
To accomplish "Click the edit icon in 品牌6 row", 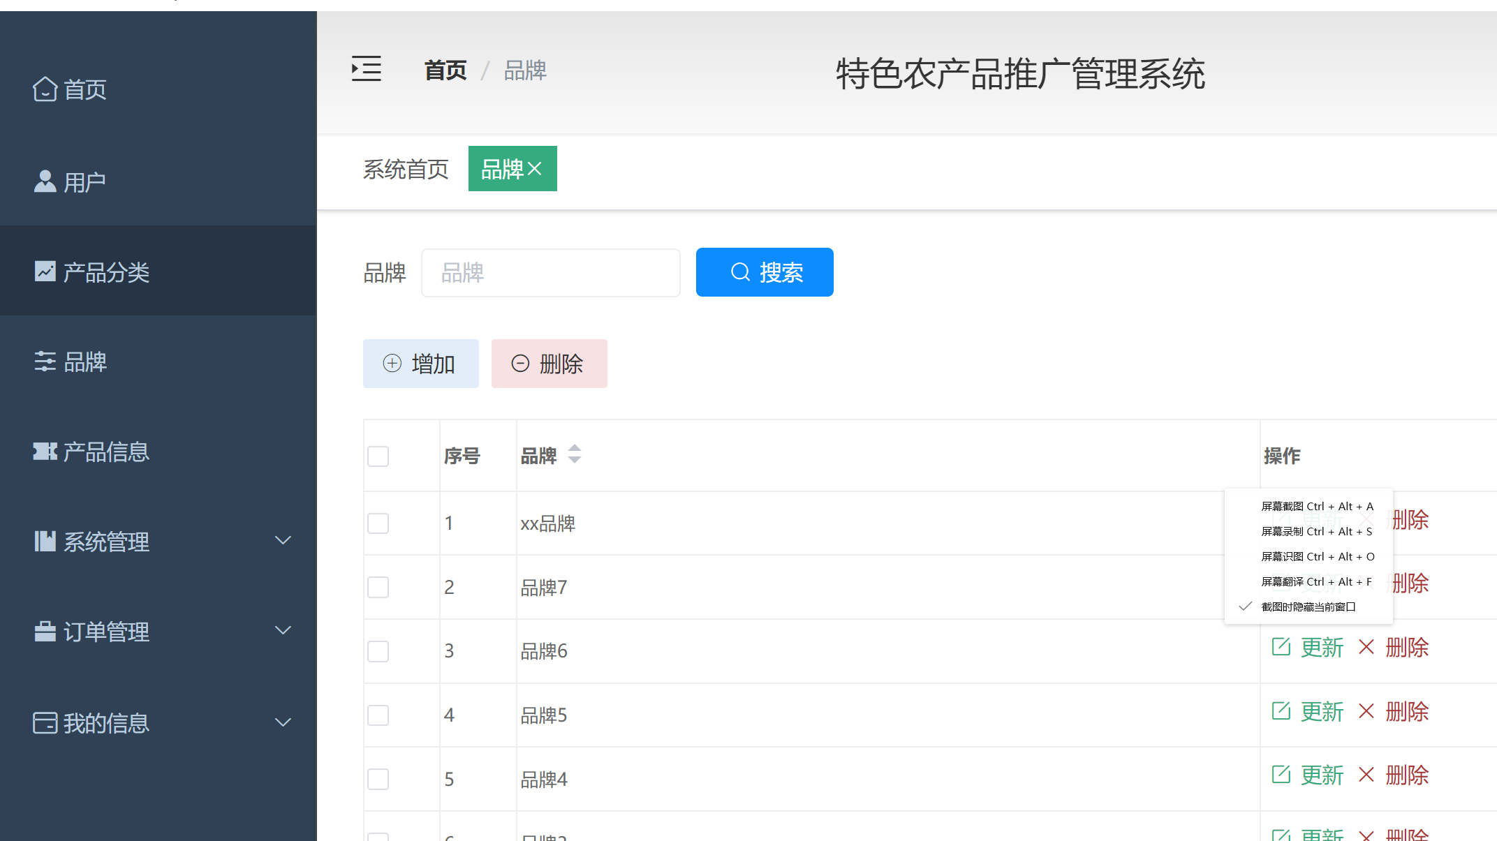I will pos(1281,647).
